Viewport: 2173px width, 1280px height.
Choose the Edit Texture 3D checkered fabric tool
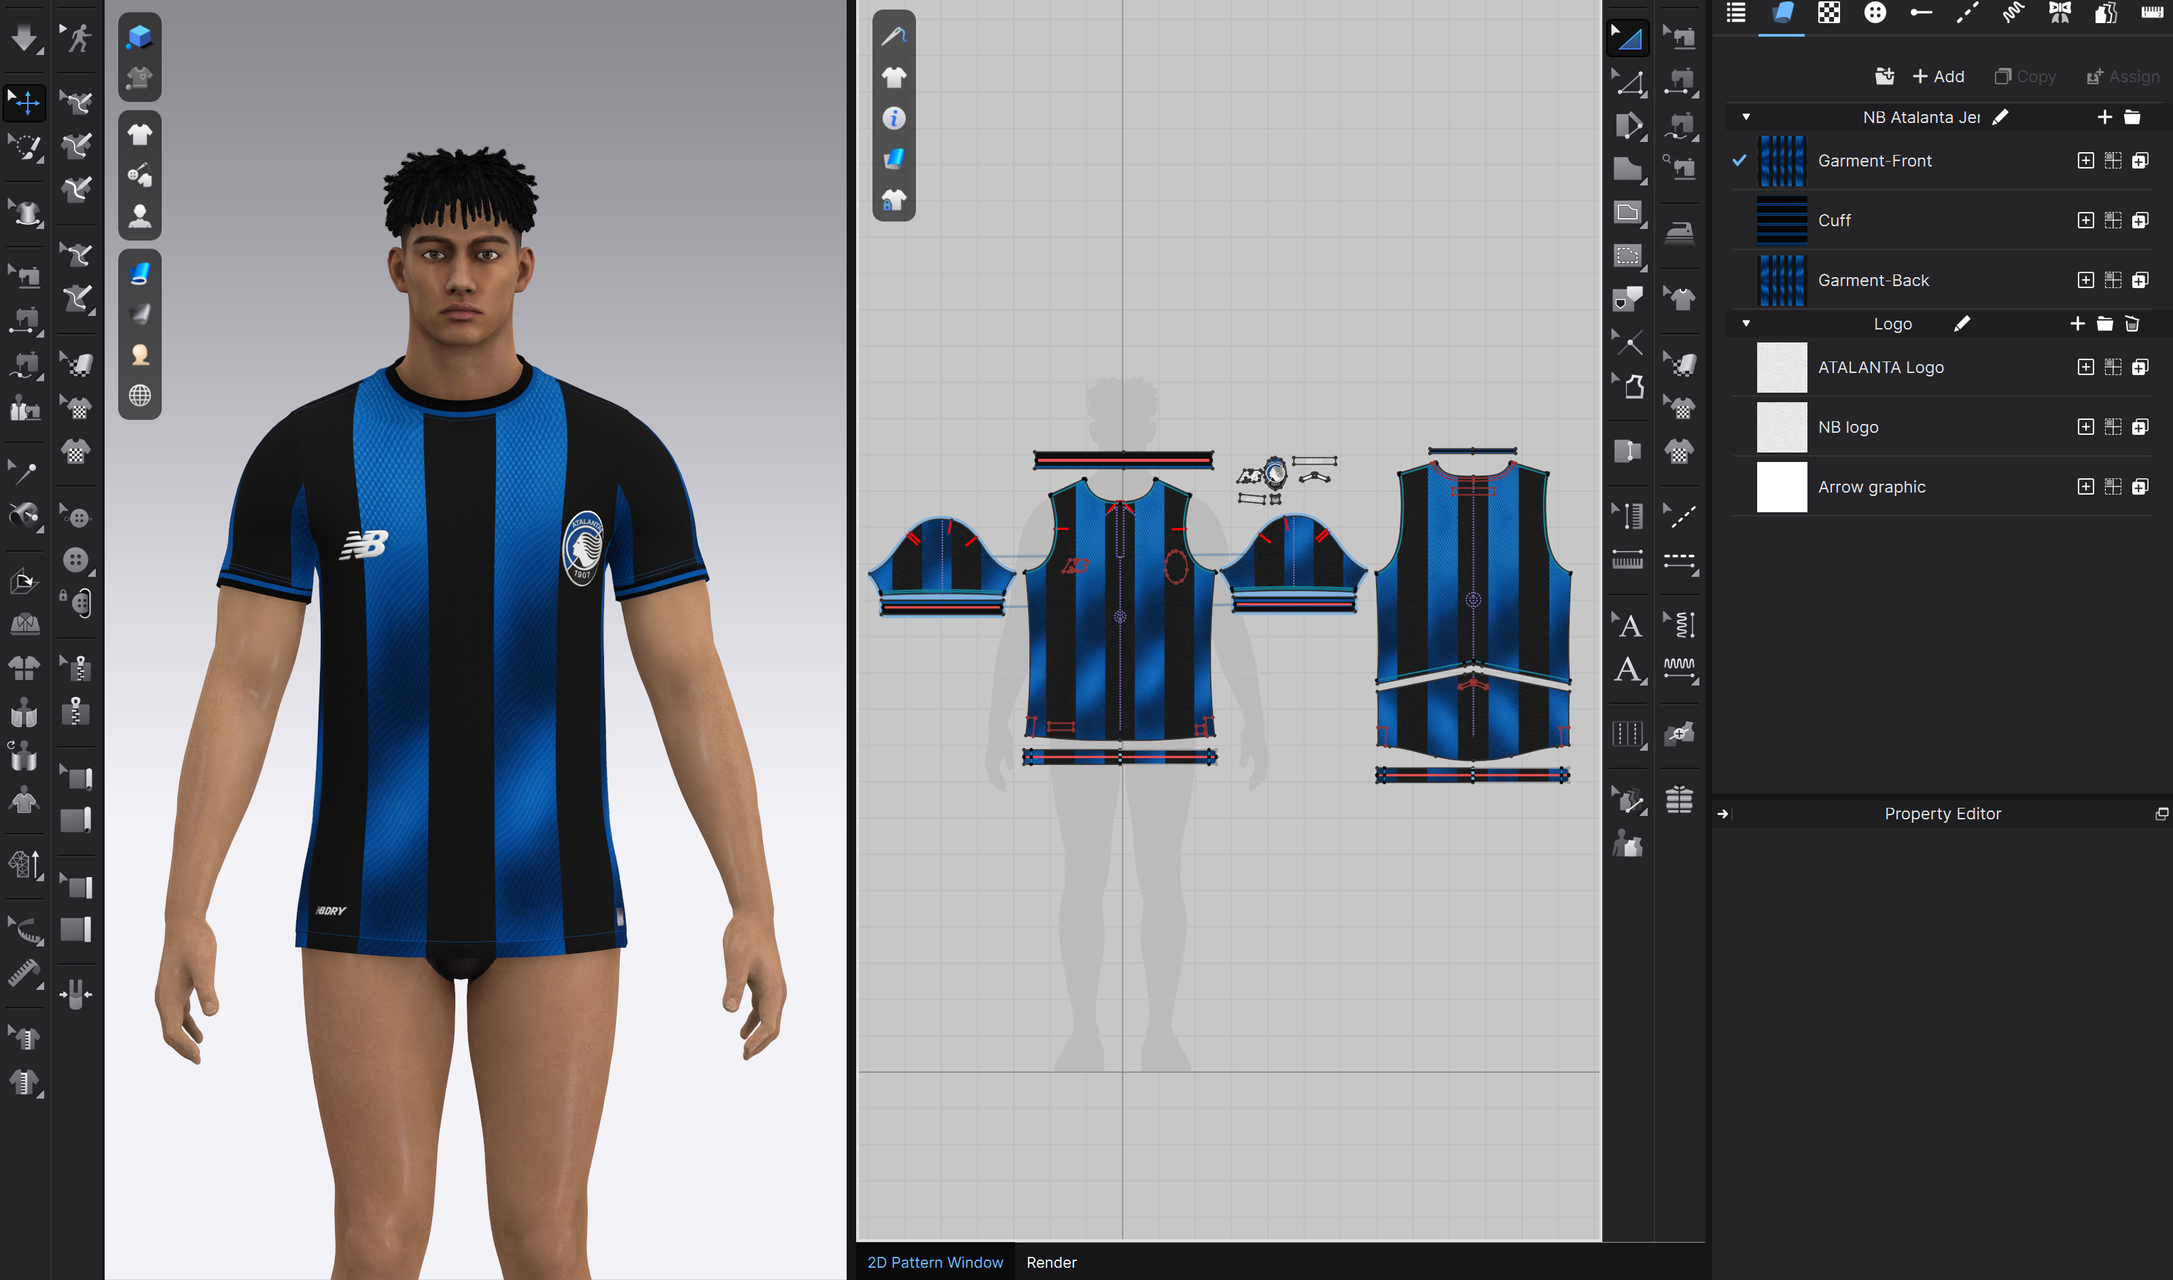coord(77,364)
